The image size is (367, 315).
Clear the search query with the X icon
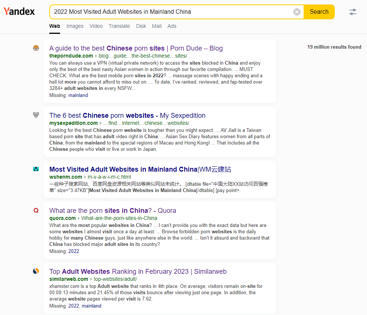297,12
